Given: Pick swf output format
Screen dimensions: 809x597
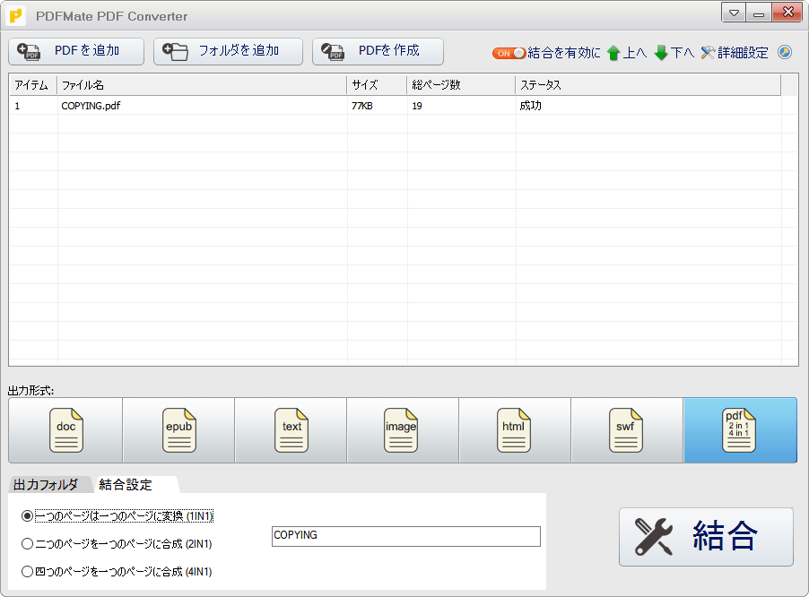Looking at the screenshot, I should (x=627, y=430).
